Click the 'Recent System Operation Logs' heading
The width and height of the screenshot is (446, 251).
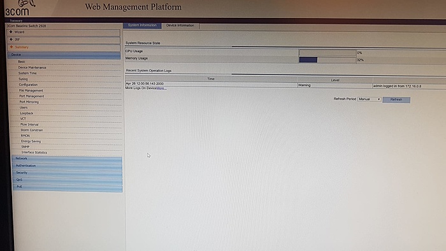coord(148,71)
